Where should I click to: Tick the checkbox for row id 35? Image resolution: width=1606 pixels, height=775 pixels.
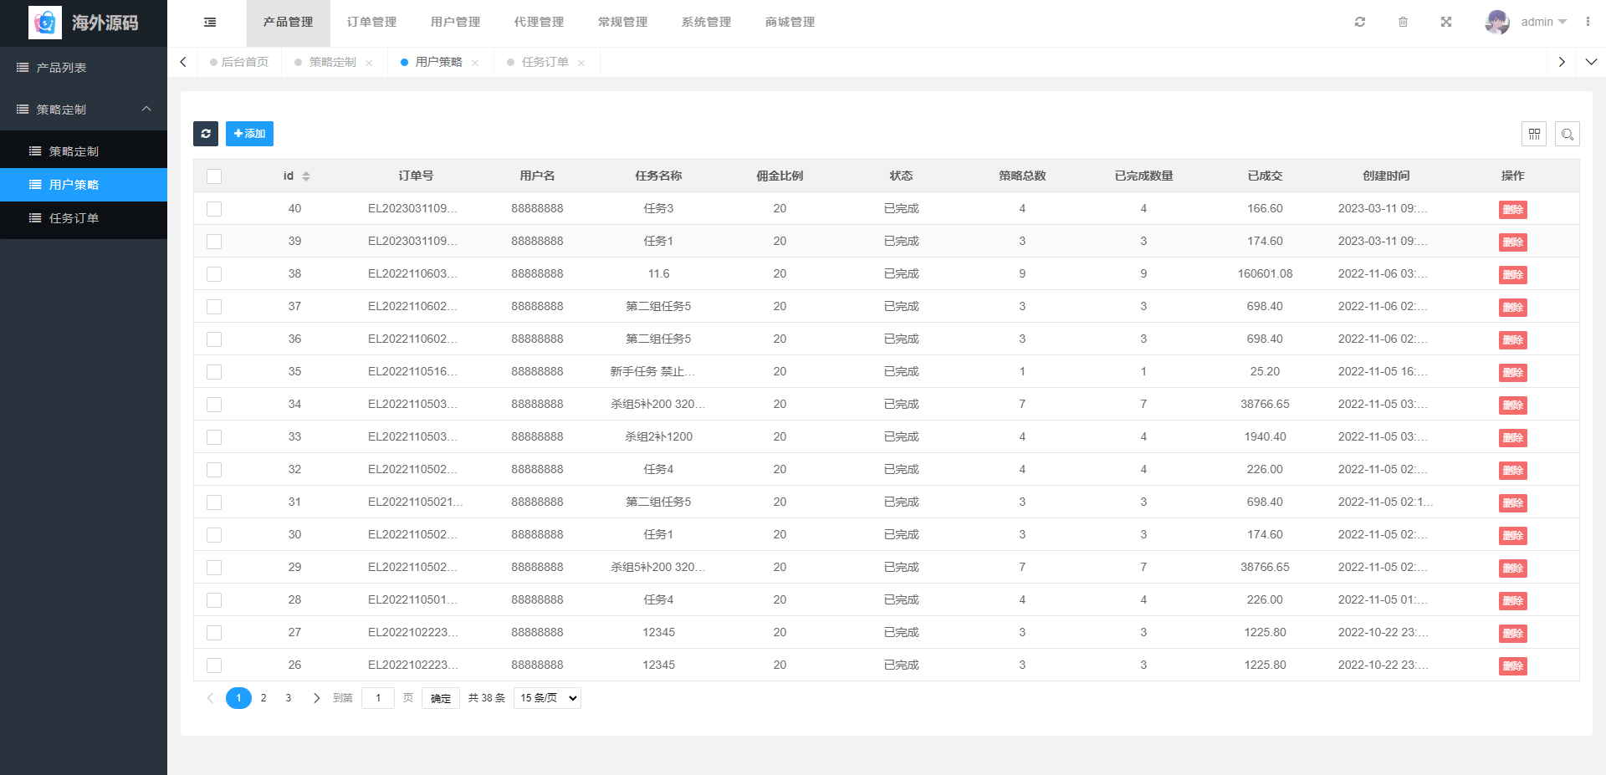[x=214, y=372]
